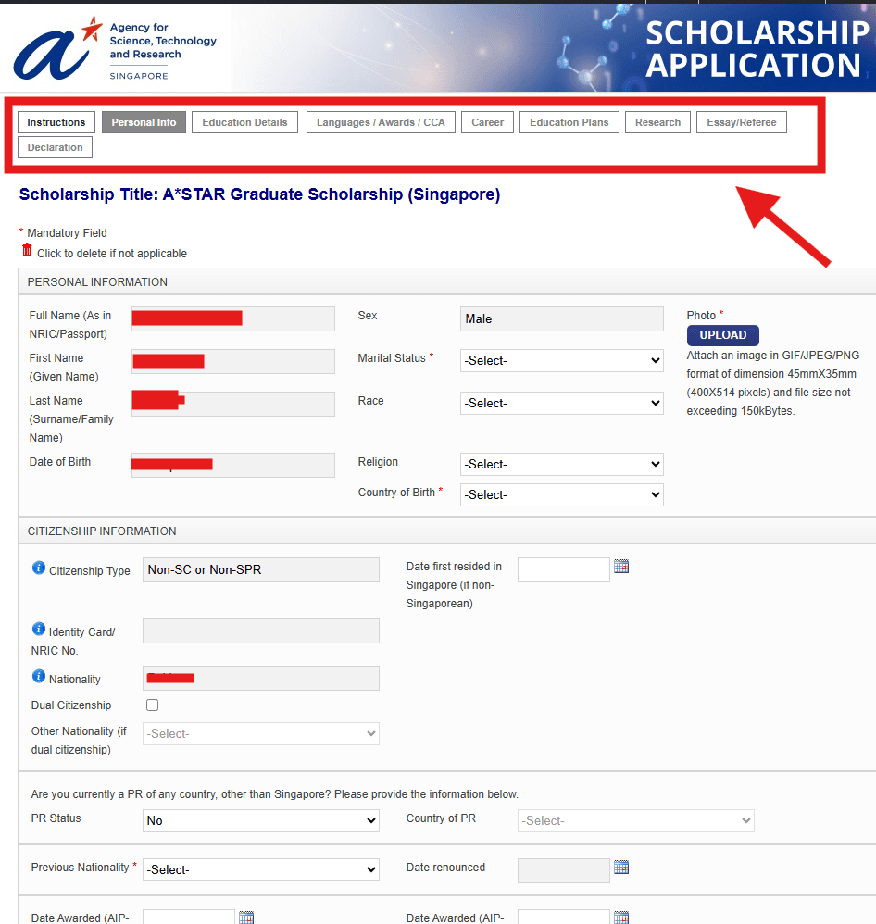Open calendar picker for Date renounced
The image size is (876, 924).
coord(621,867)
